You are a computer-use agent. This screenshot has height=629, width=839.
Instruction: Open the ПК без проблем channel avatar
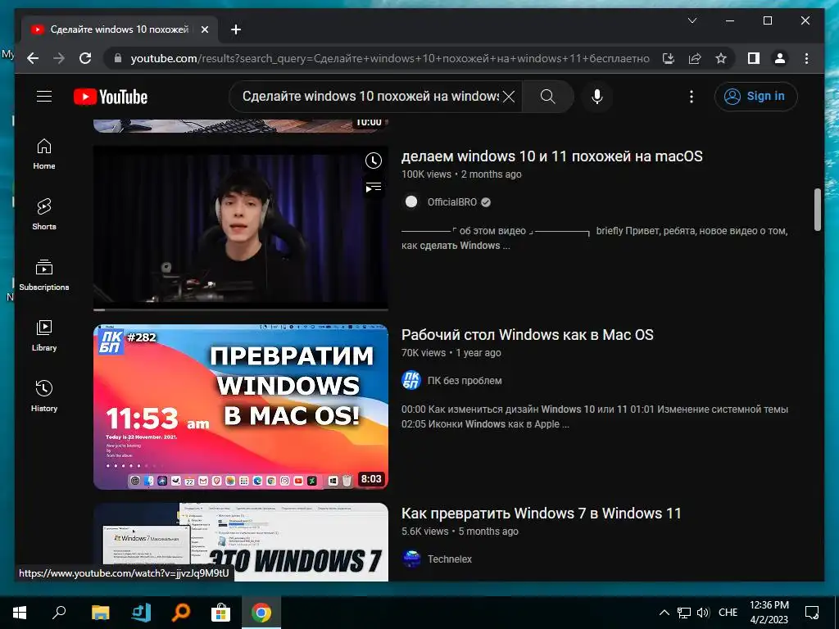411,380
